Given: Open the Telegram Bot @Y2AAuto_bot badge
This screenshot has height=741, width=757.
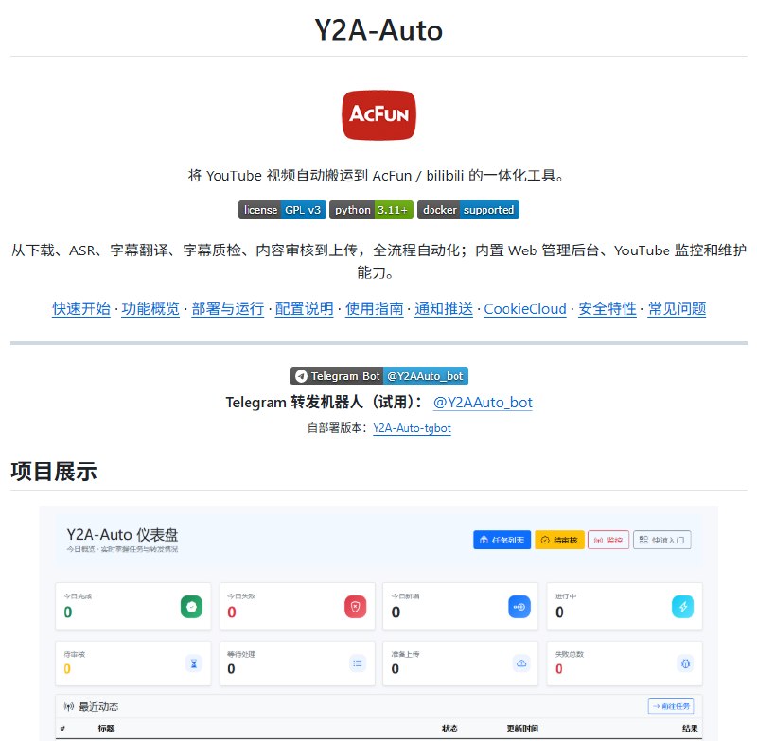Looking at the screenshot, I should [x=379, y=376].
